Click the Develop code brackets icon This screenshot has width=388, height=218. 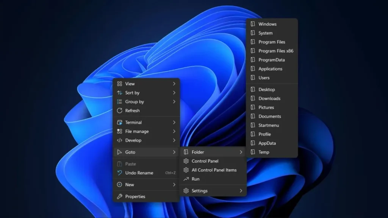coord(119,140)
